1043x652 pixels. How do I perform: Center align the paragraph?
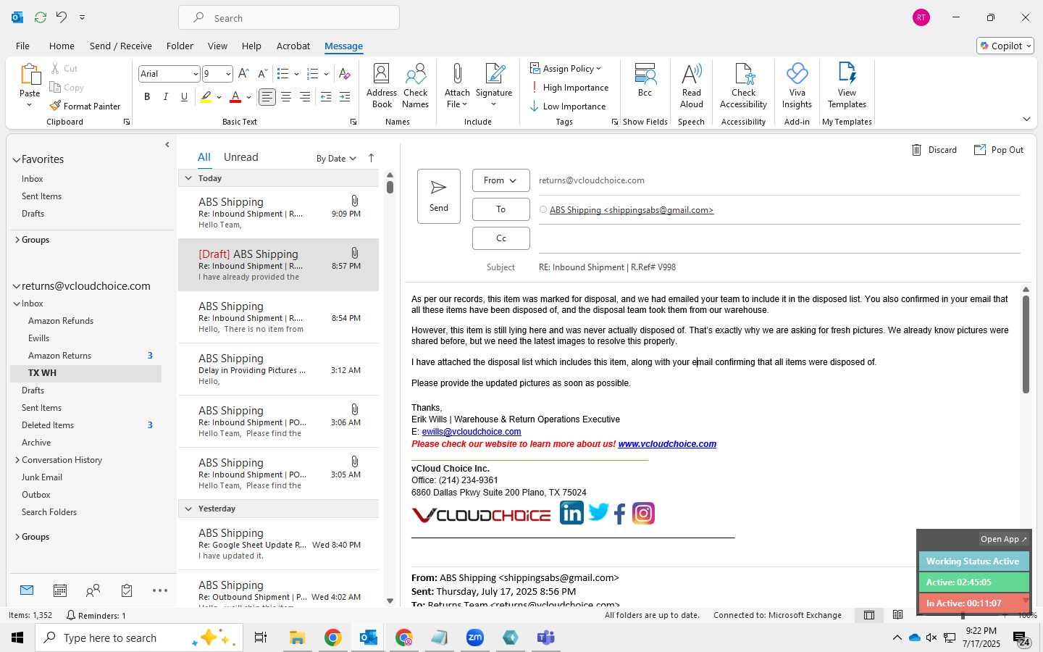pyautogui.click(x=286, y=97)
